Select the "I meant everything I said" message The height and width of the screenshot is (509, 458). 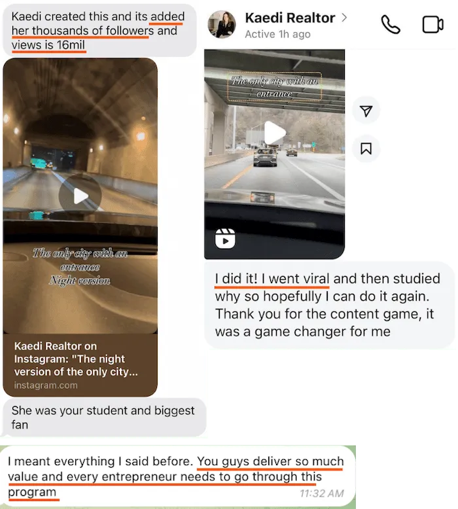[178, 476]
